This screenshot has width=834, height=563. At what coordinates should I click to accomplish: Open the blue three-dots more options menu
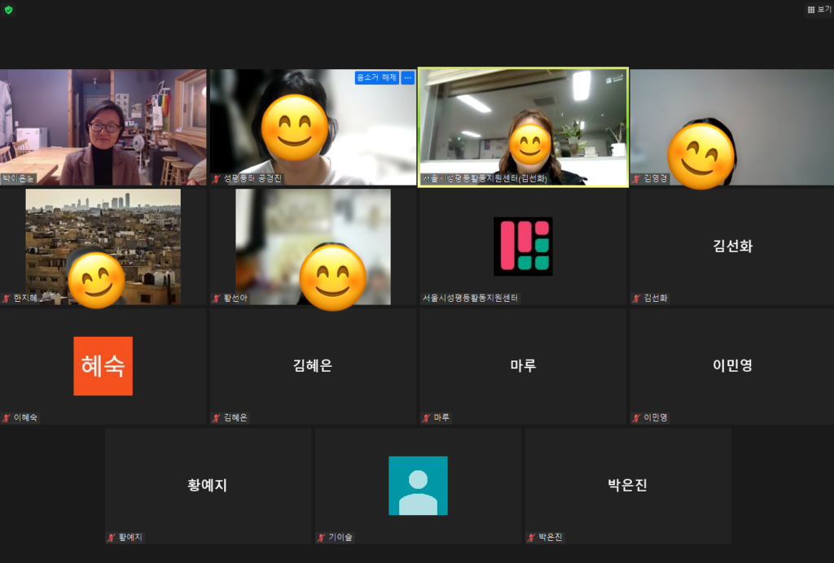tap(408, 78)
